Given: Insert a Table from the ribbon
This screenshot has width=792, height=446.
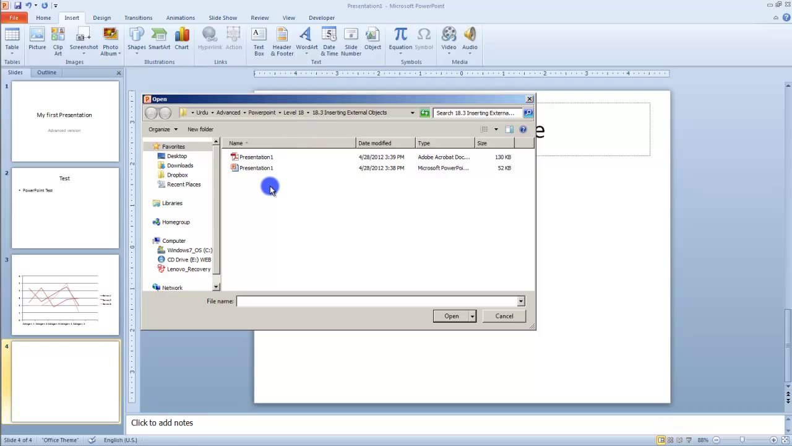Looking at the screenshot, I should pyautogui.click(x=12, y=41).
